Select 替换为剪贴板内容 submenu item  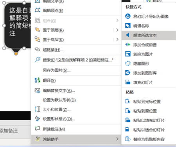149,139
